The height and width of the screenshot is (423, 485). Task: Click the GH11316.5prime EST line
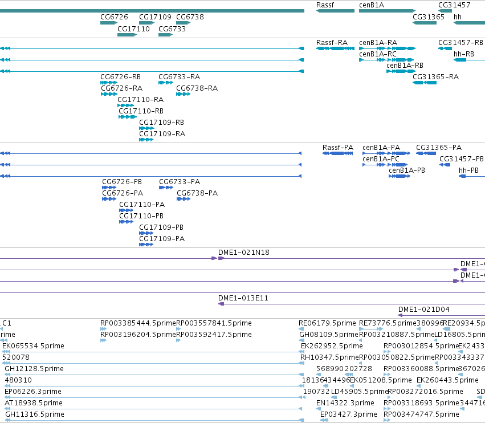[x=154, y=421]
